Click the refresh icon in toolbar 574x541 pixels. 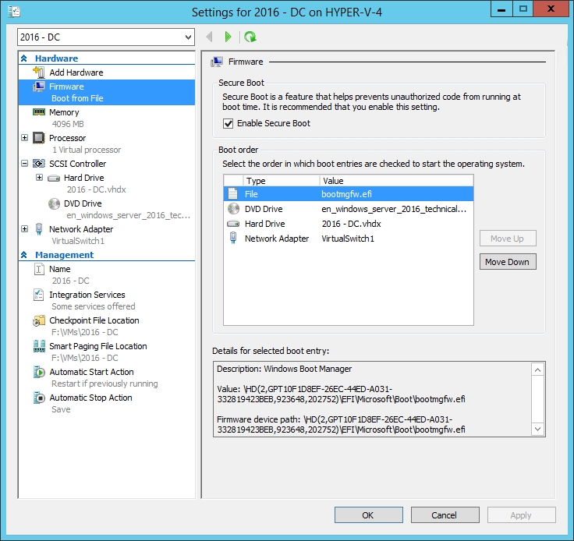[x=250, y=37]
